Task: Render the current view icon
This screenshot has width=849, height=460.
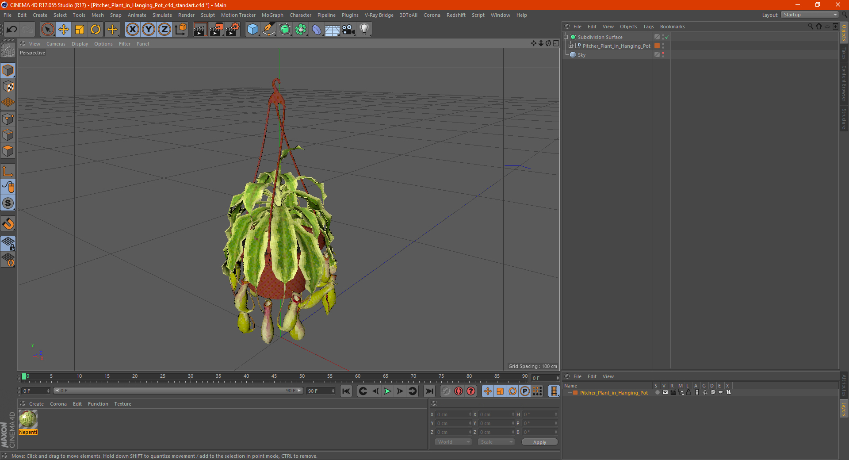Action: point(200,30)
